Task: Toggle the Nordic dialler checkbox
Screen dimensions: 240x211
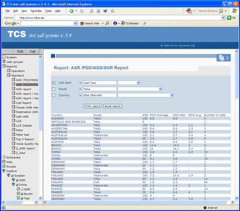Action: (21, 194)
